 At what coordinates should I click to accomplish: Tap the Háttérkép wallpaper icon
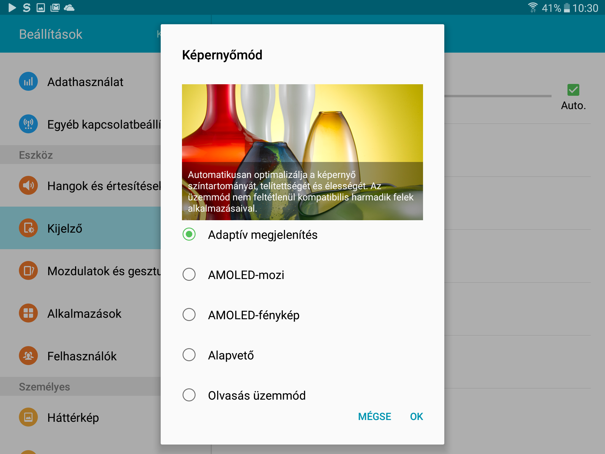[28, 417]
